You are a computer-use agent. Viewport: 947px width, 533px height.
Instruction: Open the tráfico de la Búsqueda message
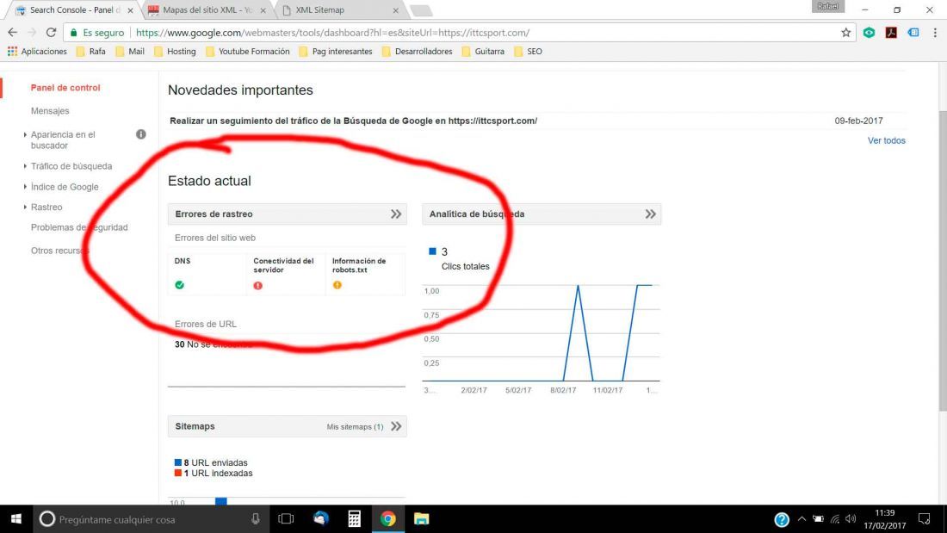353,121
